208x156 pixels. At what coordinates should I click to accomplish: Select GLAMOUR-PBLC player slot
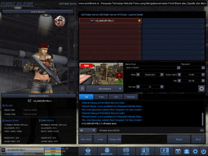point(110,20)
